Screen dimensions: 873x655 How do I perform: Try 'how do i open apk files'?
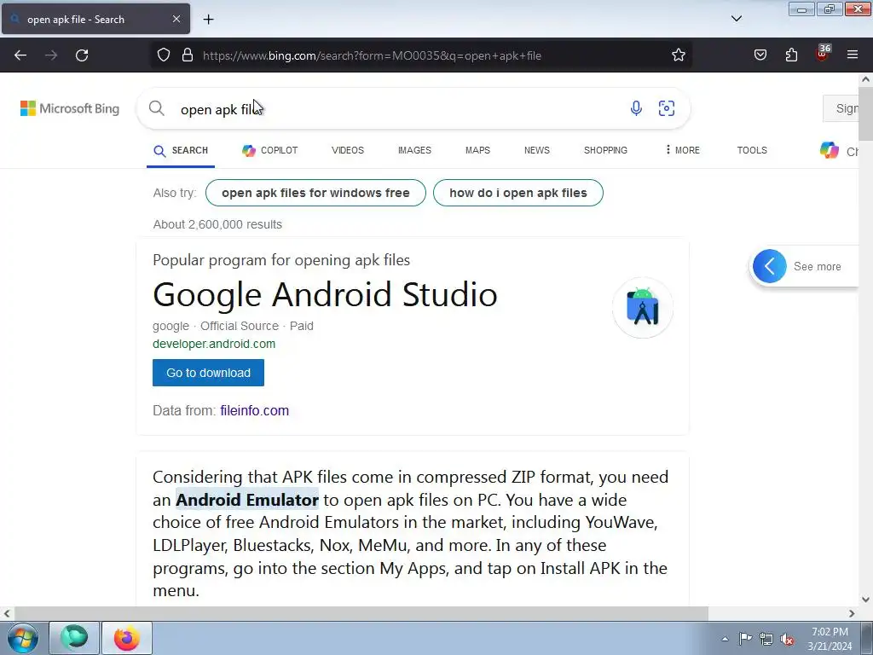pyautogui.click(x=517, y=193)
